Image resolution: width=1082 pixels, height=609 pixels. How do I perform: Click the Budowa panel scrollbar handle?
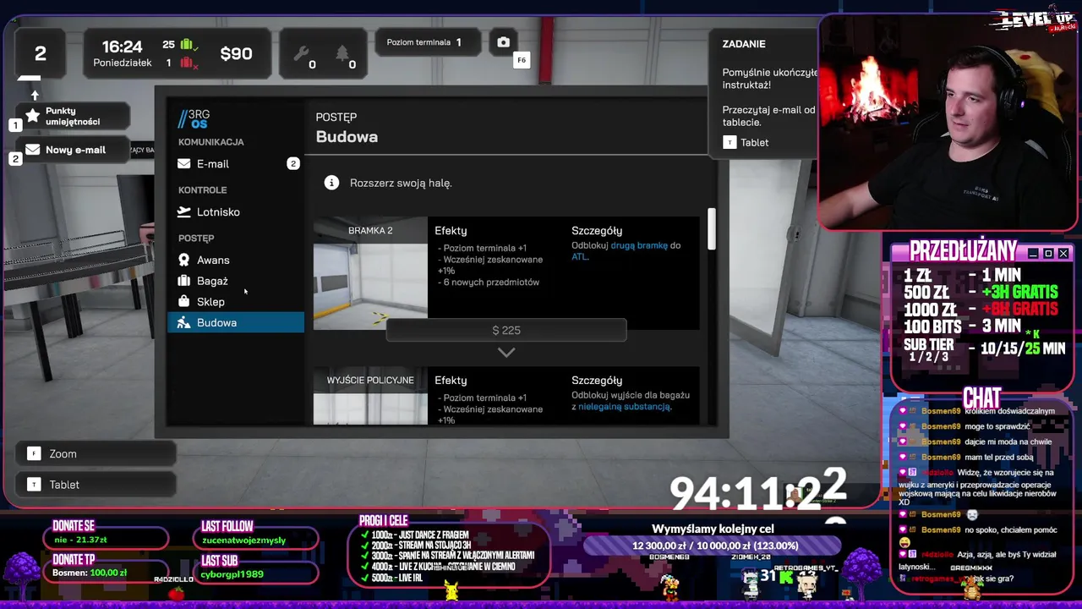click(x=712, y=229)
